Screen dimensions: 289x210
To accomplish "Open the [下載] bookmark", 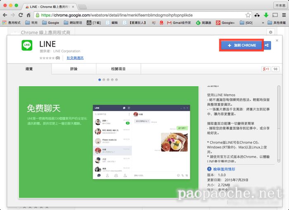I will [x=94, y=23].
